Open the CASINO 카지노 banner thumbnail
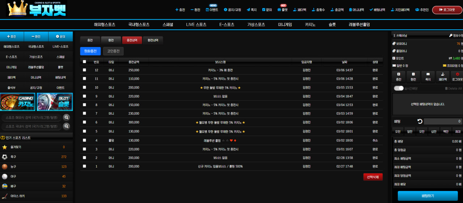Viewport: 463px width, 203px height. (18, 102)
